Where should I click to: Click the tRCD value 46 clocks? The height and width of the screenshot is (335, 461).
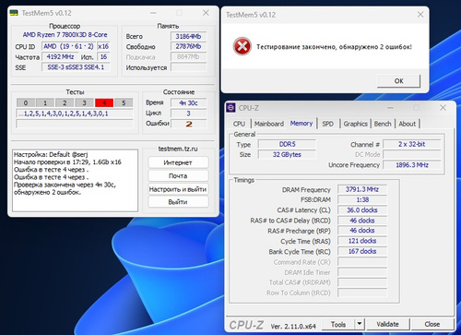tap(362, 221)
